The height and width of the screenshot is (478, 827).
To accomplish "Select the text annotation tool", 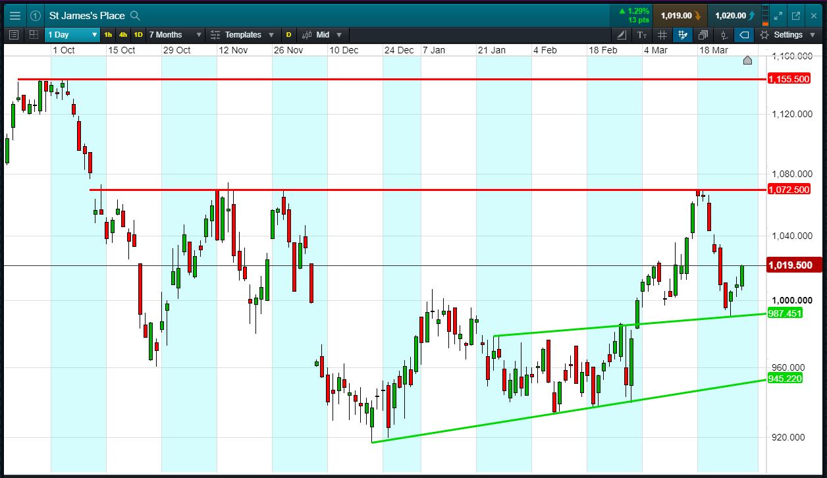I will tap(642, 35).
